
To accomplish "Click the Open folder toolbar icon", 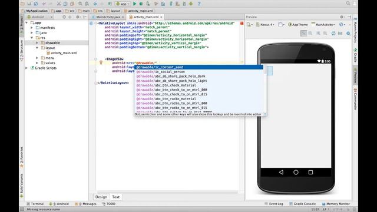I will click(x=22, y=4).
